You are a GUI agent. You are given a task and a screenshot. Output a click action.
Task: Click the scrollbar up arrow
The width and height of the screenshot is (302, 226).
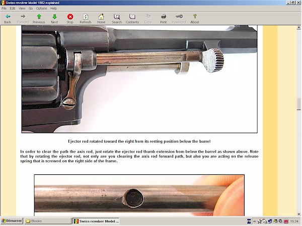pyautogui.click(x=298, y=28)
